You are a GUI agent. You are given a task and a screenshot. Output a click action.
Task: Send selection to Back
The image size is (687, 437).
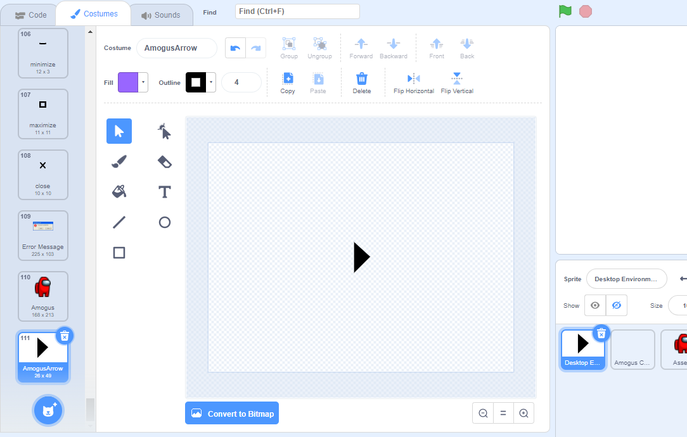466,47
